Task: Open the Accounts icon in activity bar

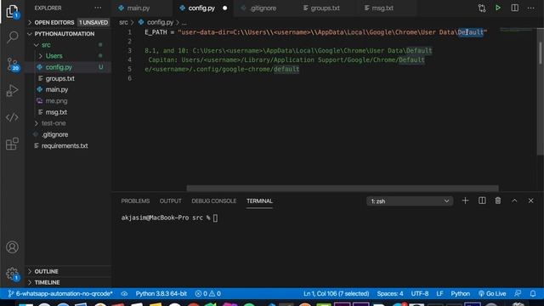Action: click(x=12, y=247)
